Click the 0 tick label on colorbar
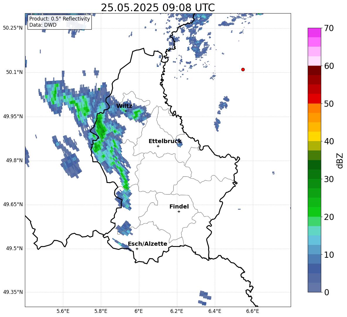Image resolution: width=347 pixels, height=317 pixels. click(x=326, y=292)
